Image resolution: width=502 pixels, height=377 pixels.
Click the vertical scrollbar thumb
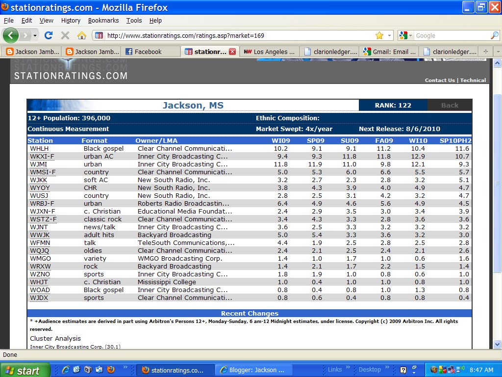tap(497, 183)
